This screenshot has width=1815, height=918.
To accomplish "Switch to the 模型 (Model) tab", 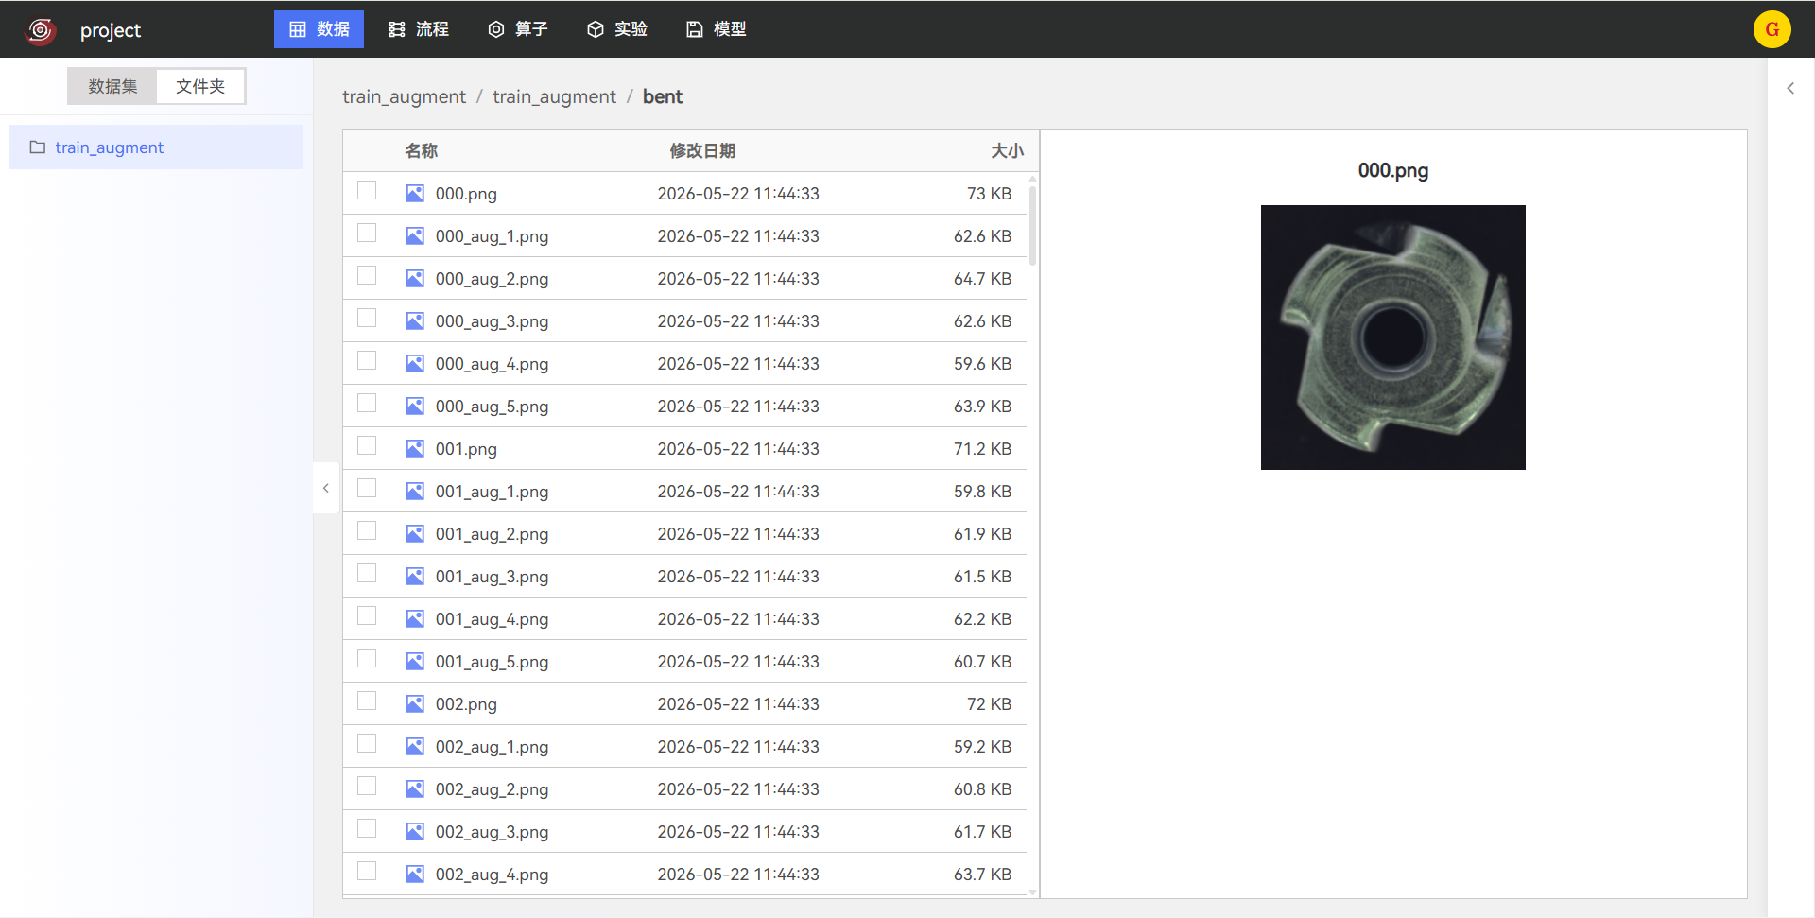I will pos(716,29).
